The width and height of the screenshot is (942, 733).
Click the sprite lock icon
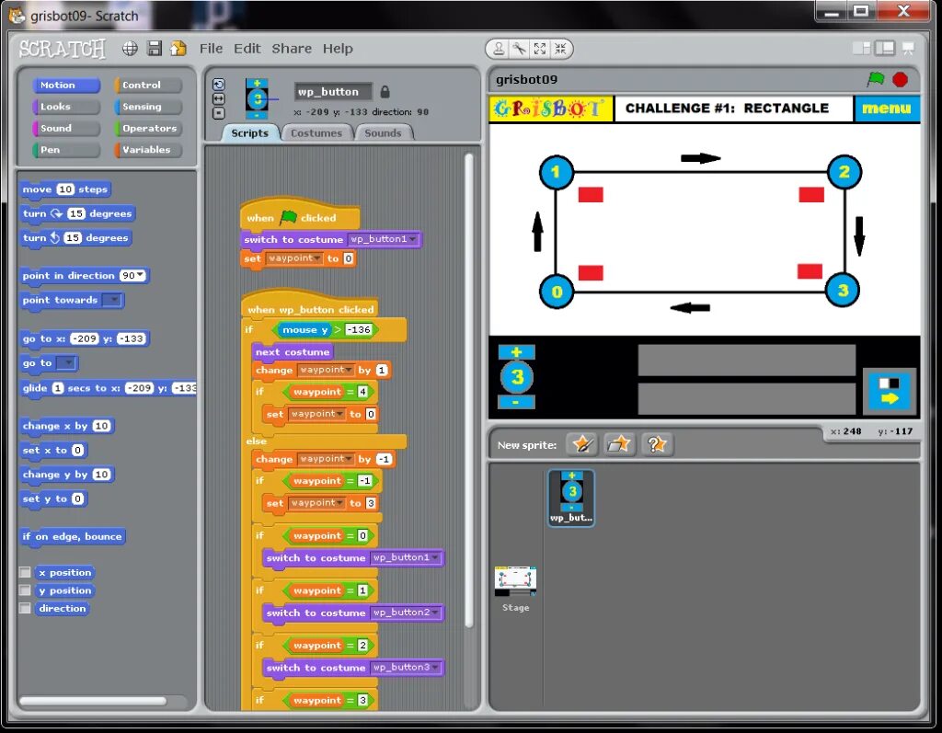pyautogui.click(x=385, y=92)
